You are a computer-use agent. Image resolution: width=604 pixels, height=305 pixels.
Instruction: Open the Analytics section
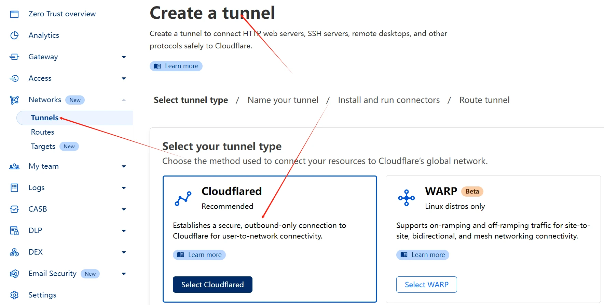pyautogui.click(x=44, y=35)
